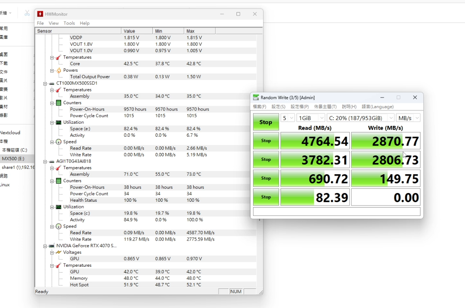Click the HWMonitor app icon in title bar
This screenshot has width=465, height=308.
tap(40, 14)
